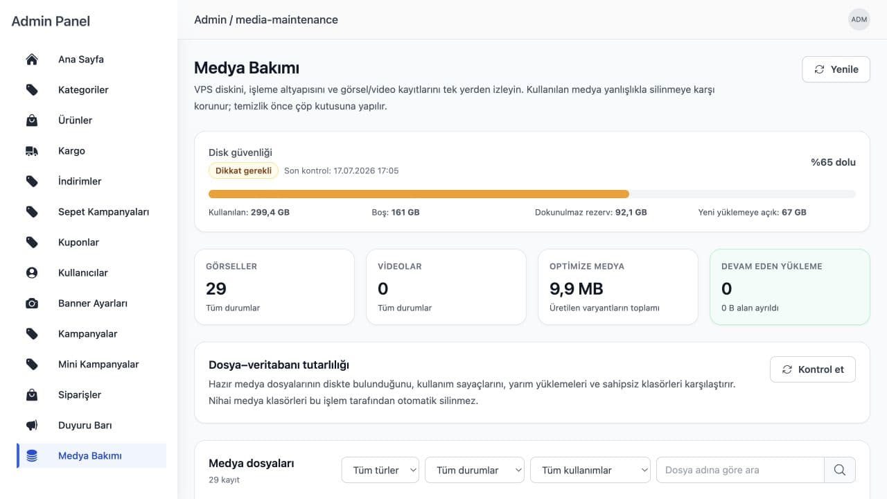Open the Ana Sayfa menu item
Viewport: 887px width, 499px height.
[91, 60]
